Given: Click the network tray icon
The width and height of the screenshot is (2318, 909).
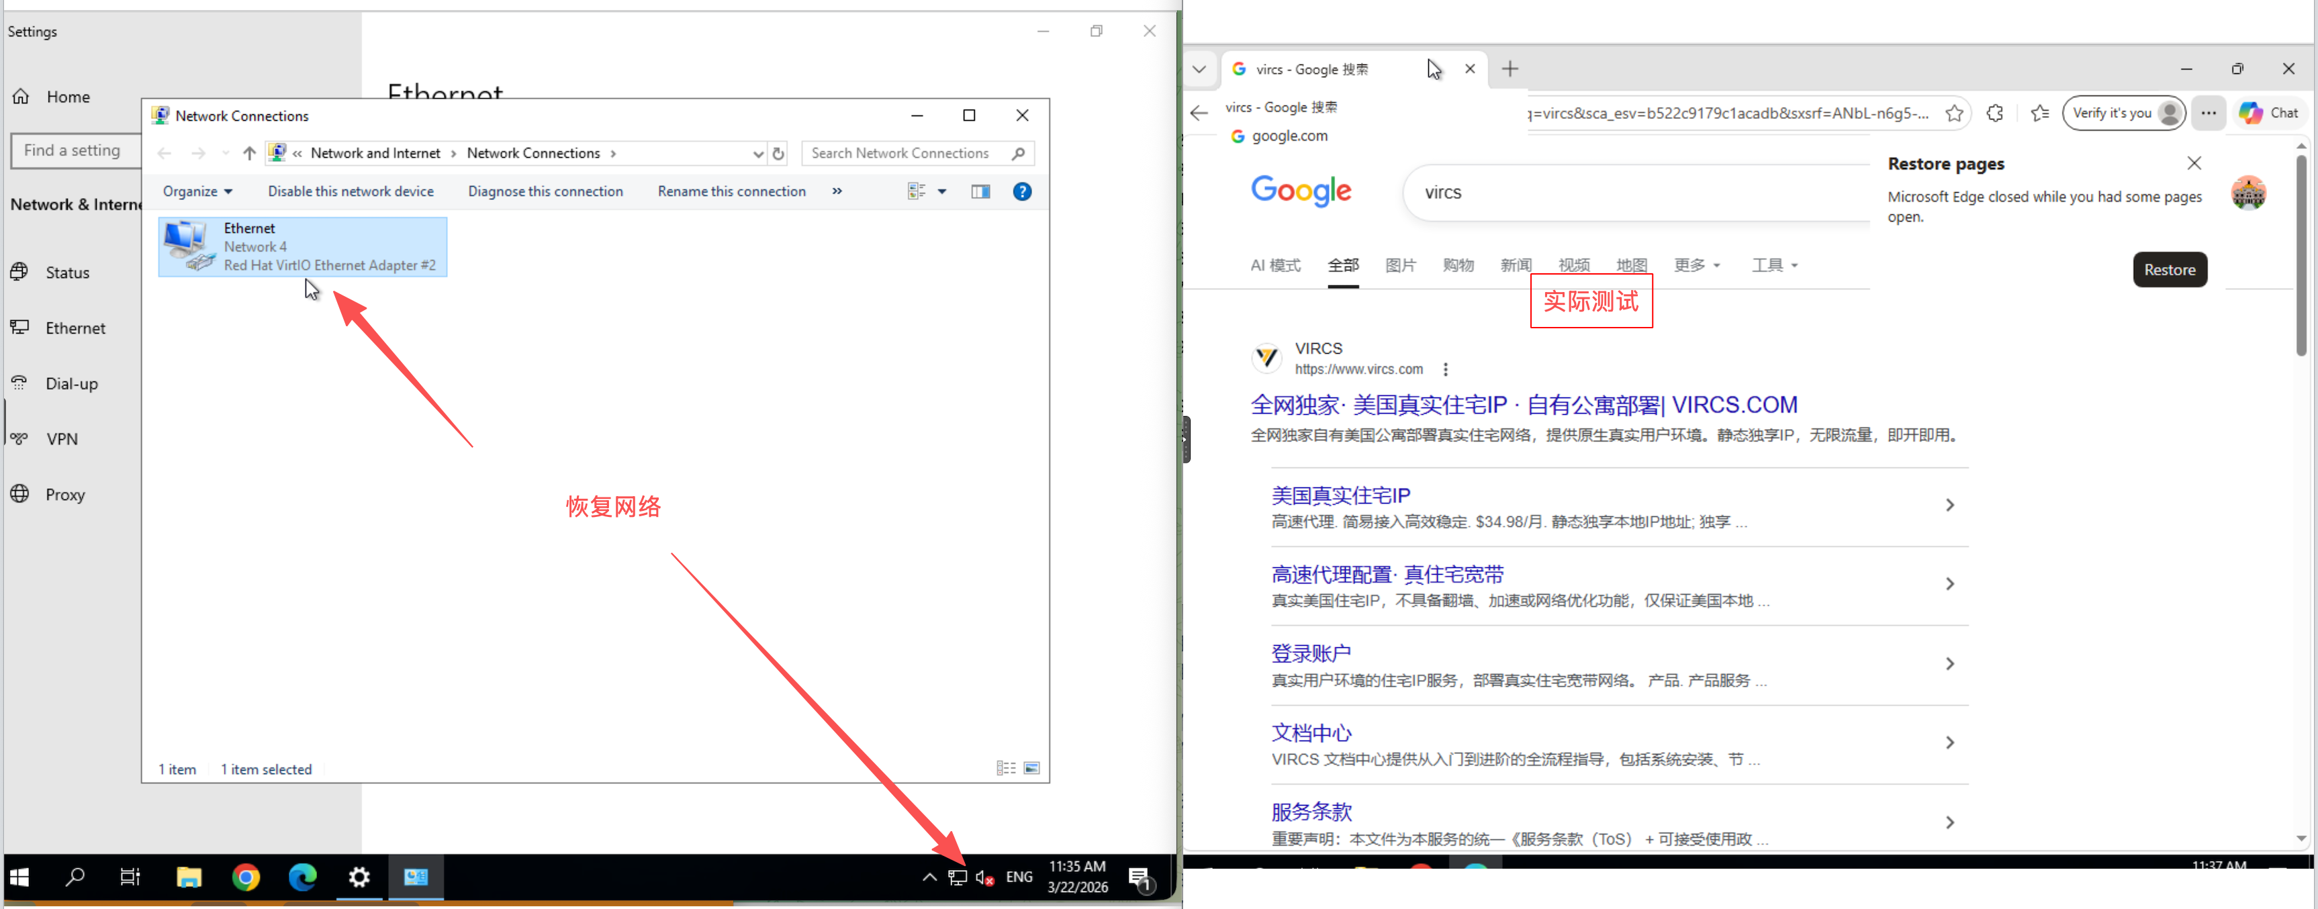Looking at the screenshot, I should tap(958, 877).
